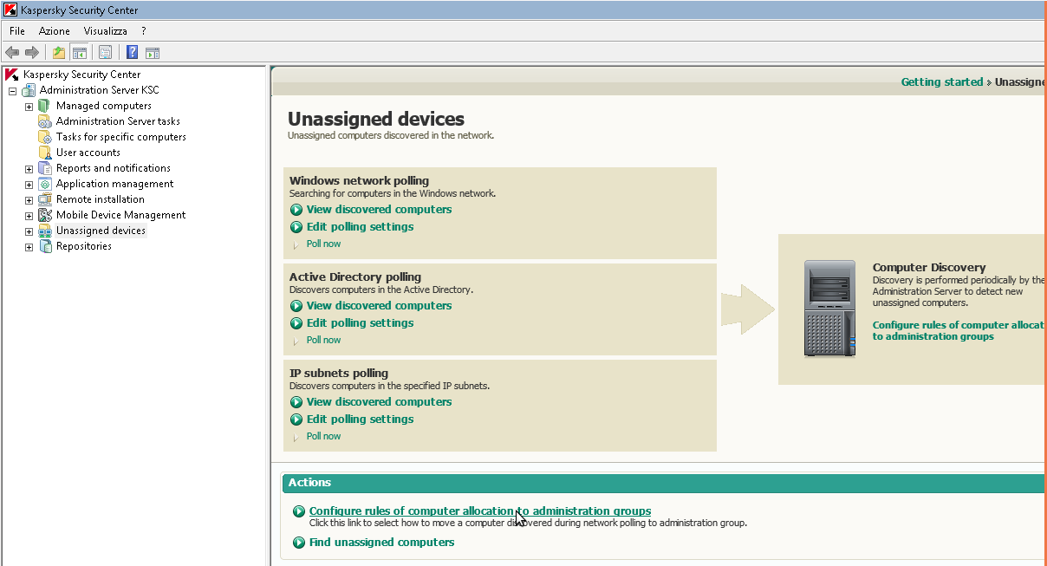Click green arrow icon beside Find unassigned computers

[299, 543]
